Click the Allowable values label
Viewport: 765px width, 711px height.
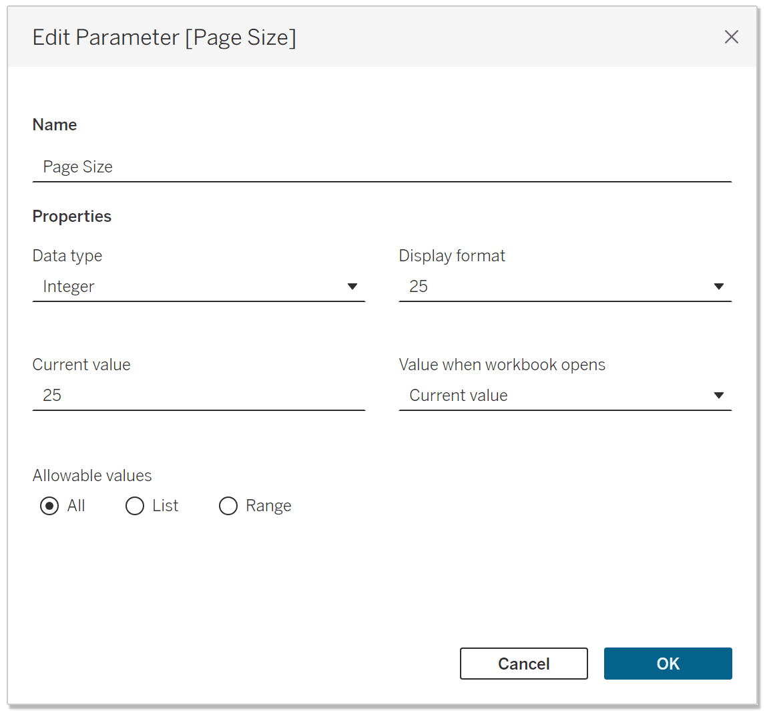[92, 476]
